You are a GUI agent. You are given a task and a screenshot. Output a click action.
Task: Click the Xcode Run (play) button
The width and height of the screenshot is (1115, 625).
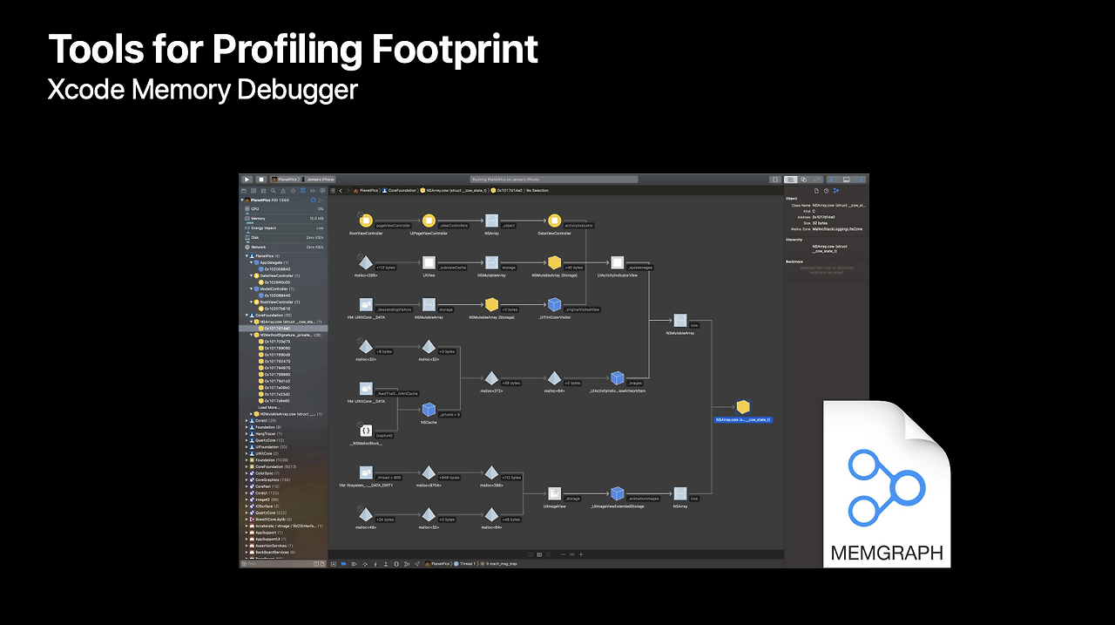tap(247, 180)
